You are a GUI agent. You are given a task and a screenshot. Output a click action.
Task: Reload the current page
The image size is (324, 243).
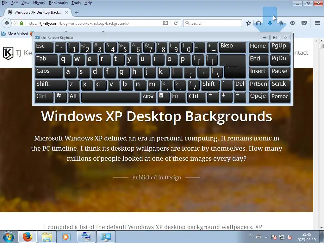pos(176,23)
